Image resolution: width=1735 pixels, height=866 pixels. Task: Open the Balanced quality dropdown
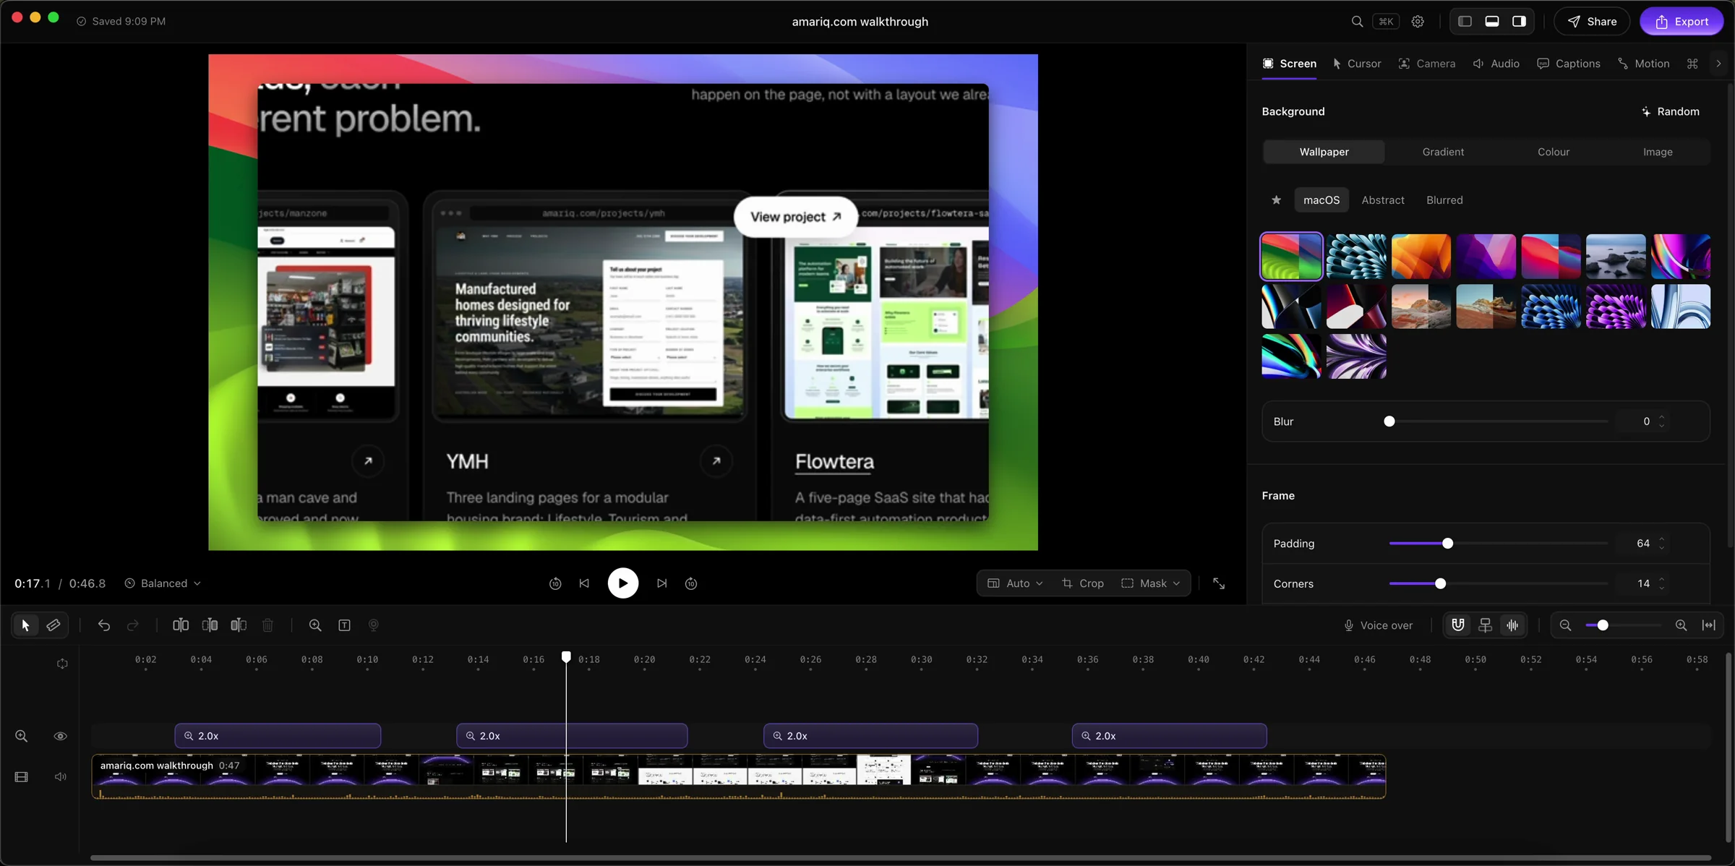point(163,583)
